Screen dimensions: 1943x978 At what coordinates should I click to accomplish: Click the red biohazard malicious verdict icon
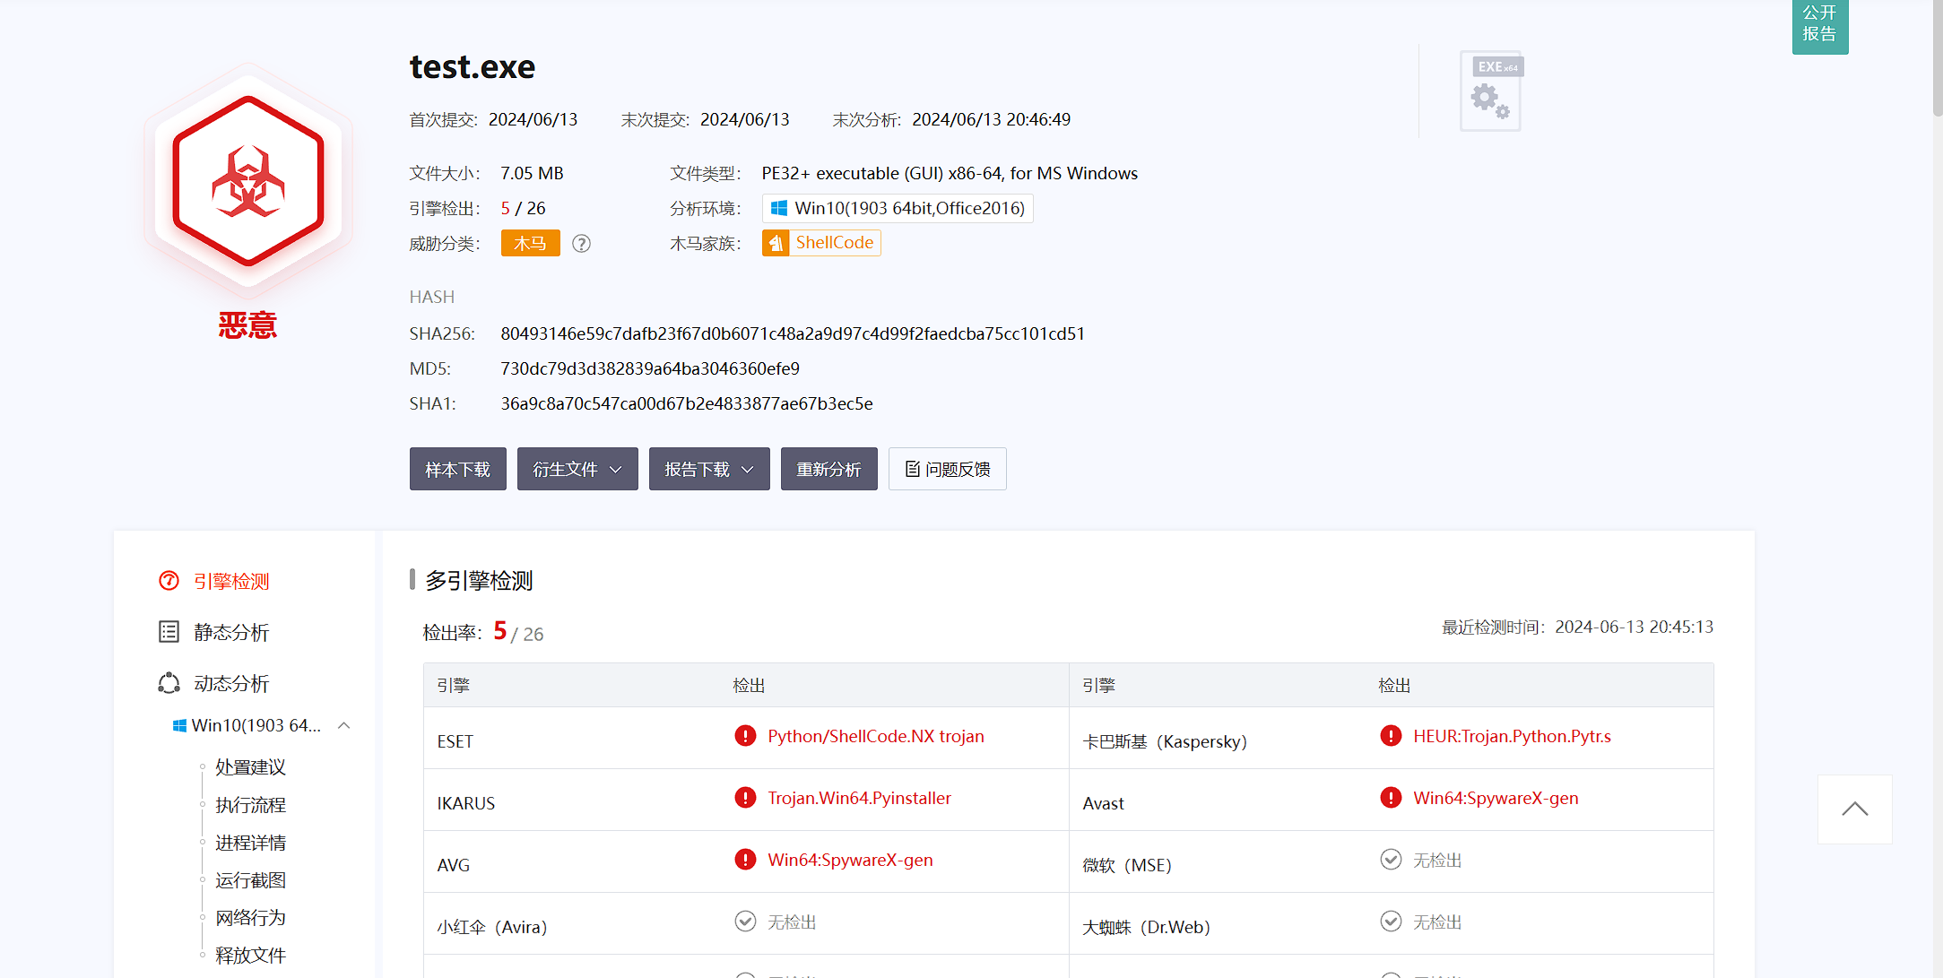[247, 182]
